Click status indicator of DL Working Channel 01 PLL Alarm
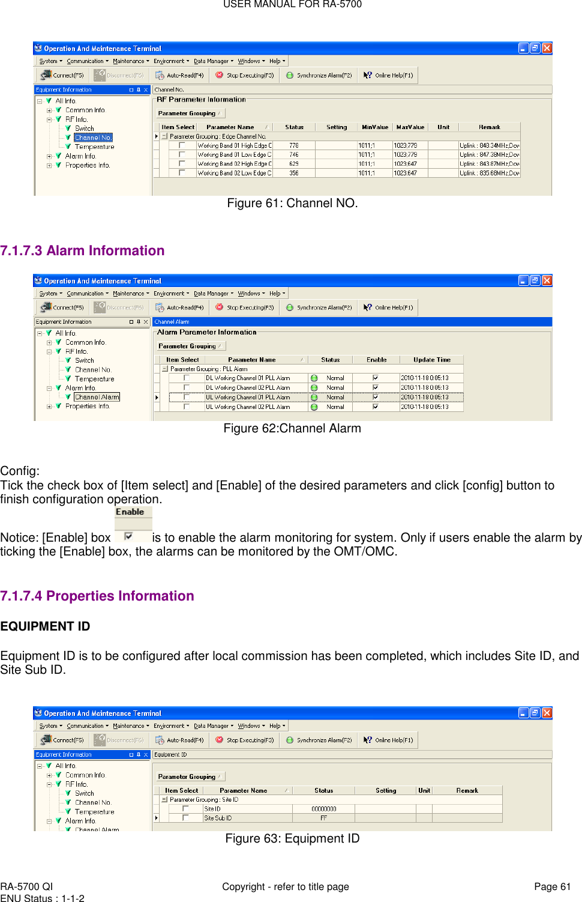This screenshot has height=902, width=582. [314, 378]
